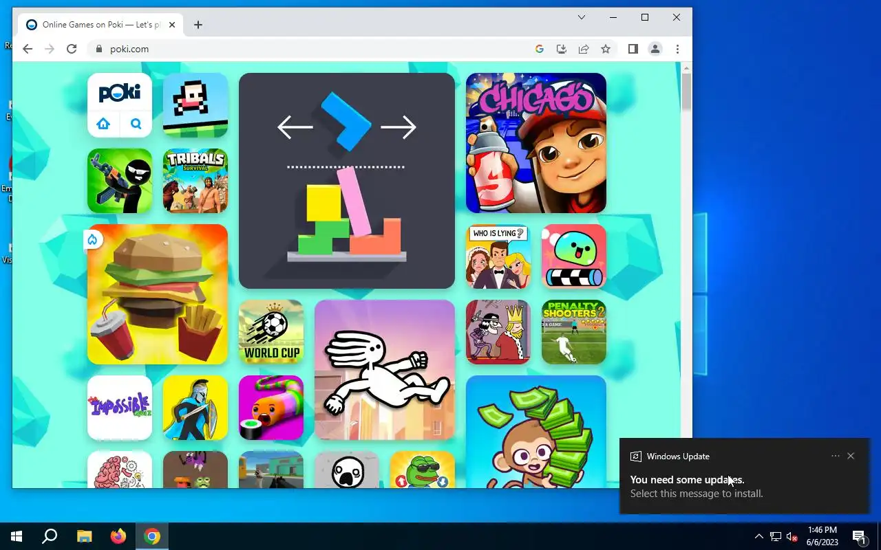
Task: Select the 'You need some updates' message
Action: pyautogui.click(x=687, y=480)
